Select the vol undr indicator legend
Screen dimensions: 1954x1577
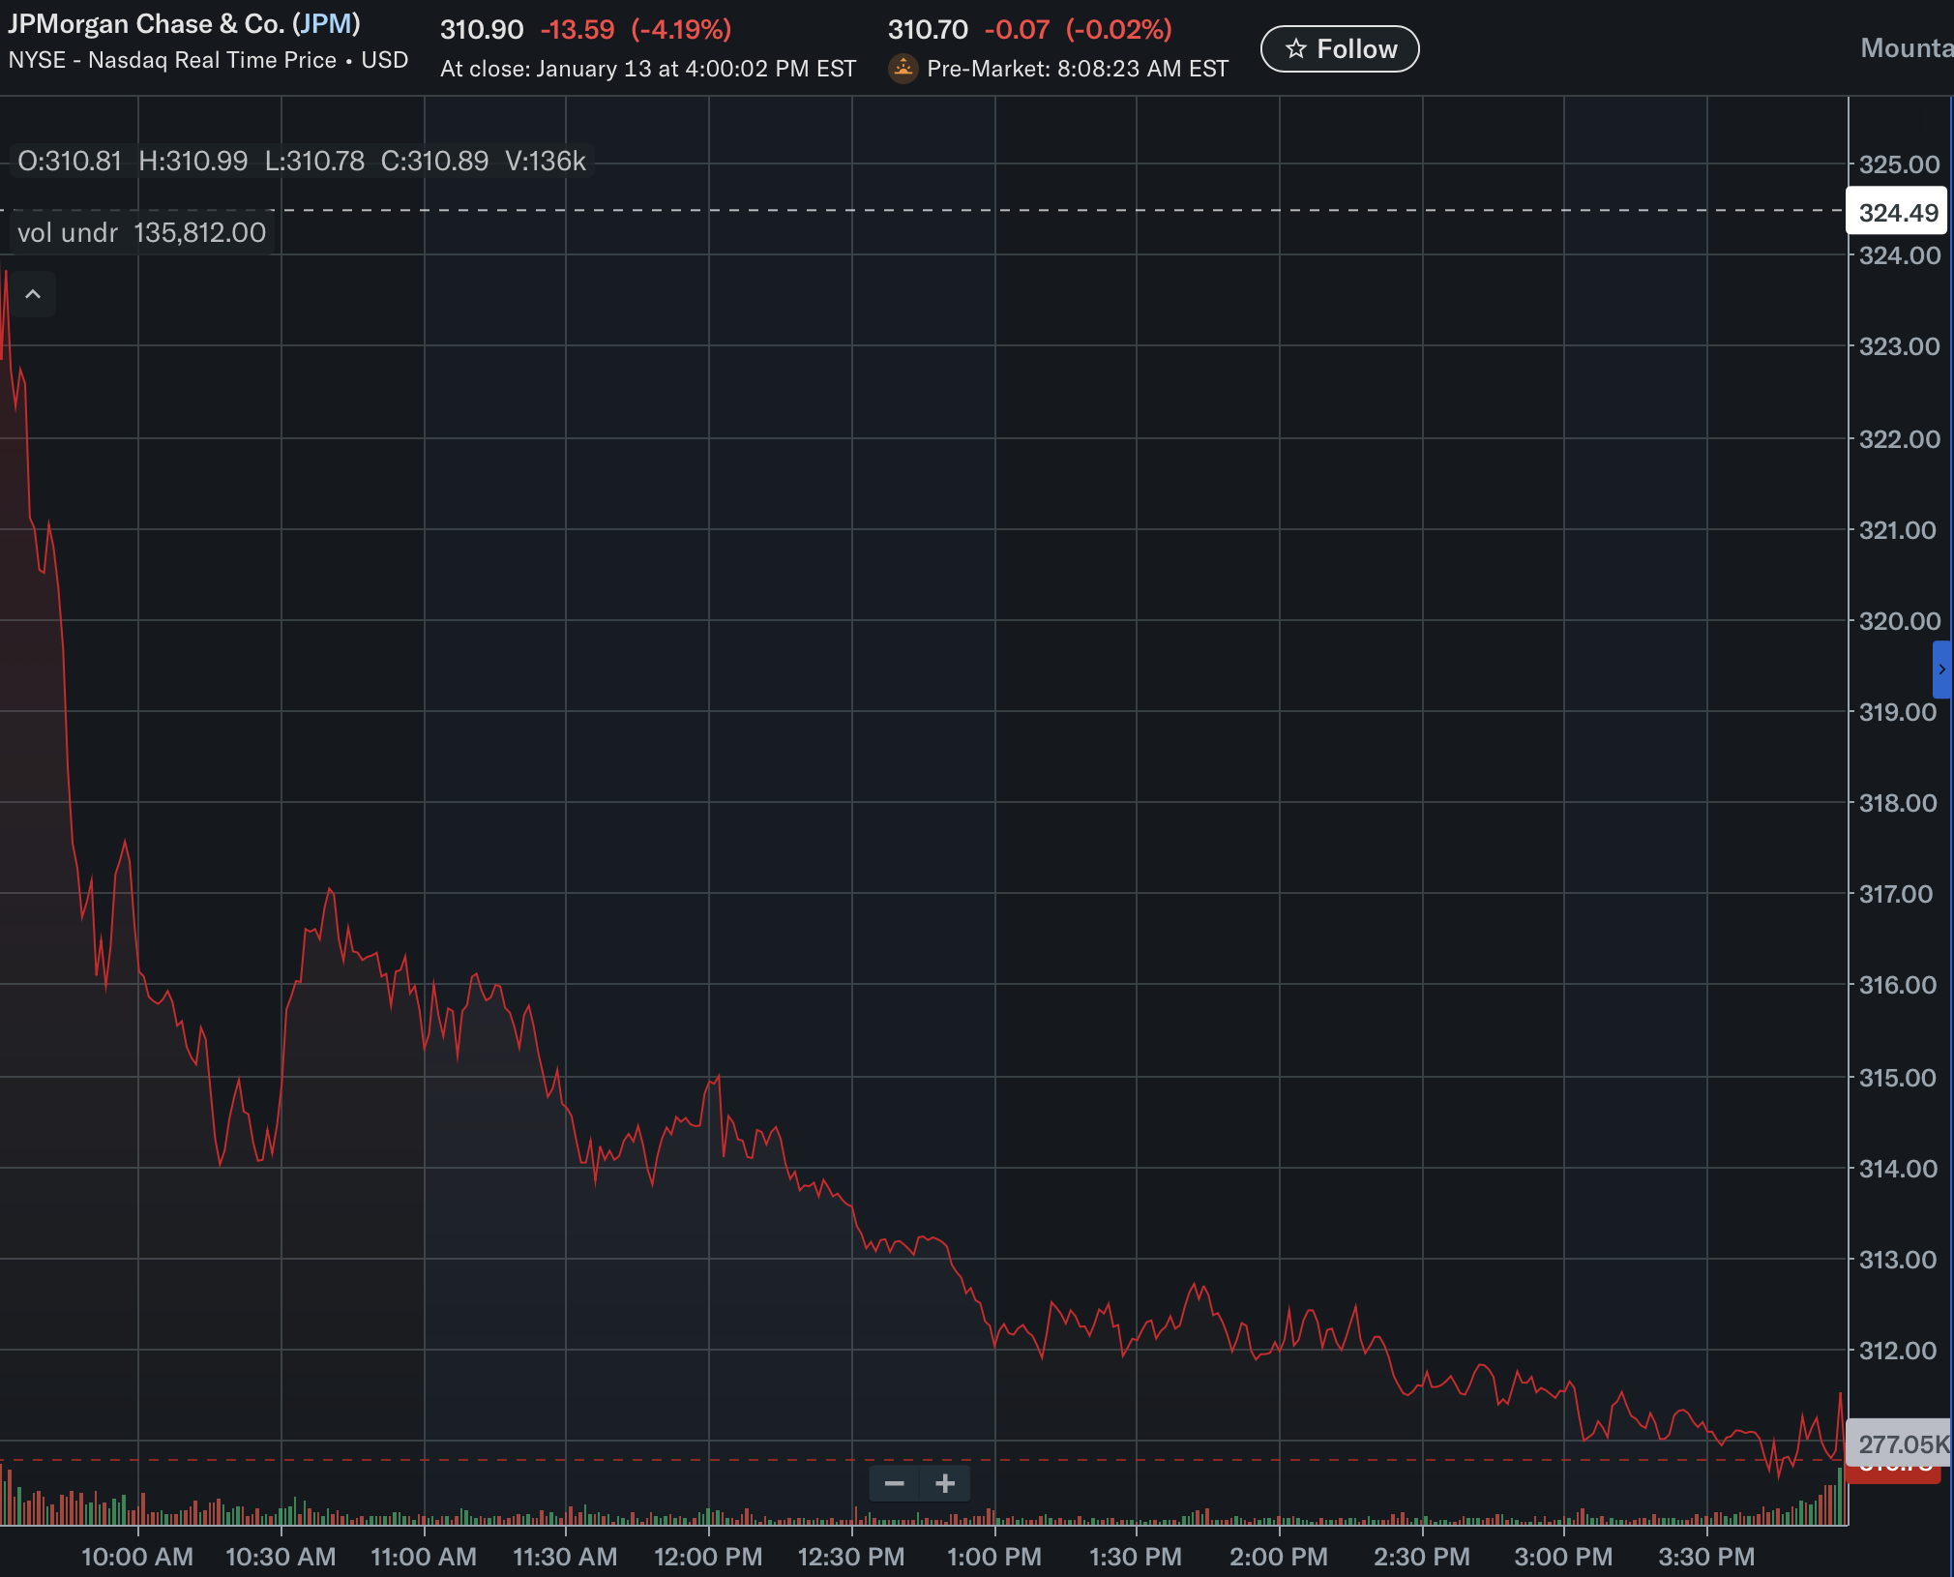141,232
